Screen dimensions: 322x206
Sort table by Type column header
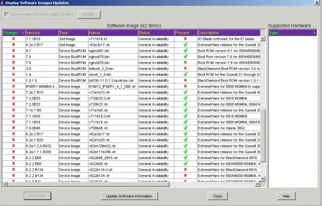(x=74, y=33)
